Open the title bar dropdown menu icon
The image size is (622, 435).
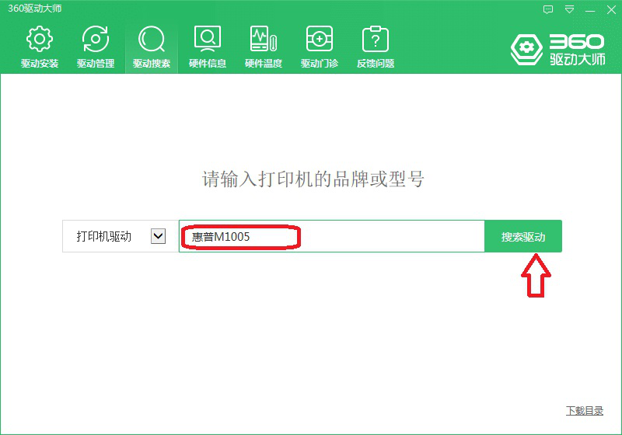[570, 9]
